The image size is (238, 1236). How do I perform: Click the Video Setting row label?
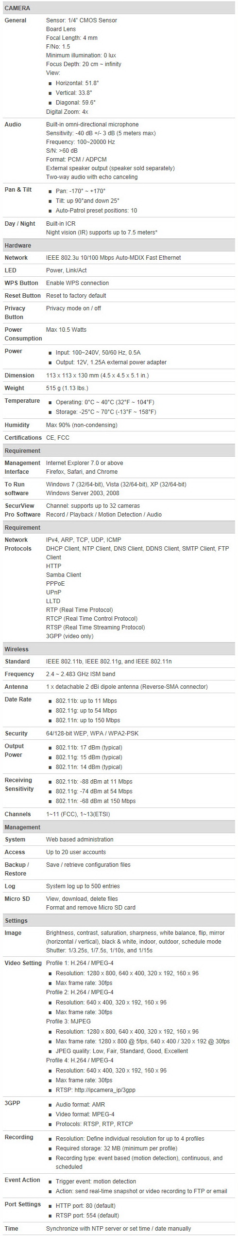tap(23, 963)
